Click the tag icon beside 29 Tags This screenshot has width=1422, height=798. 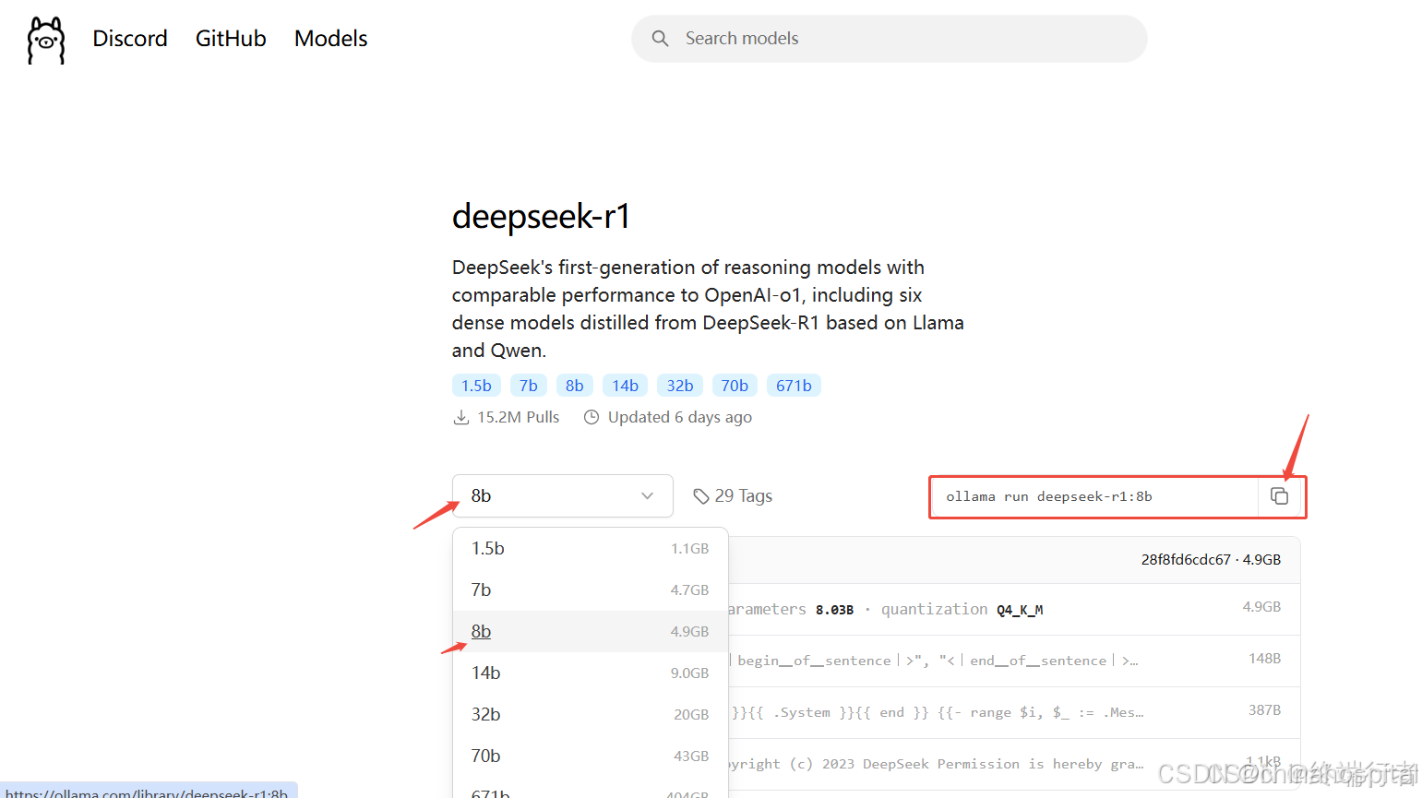pyautogui.click(x=701, y=496)
